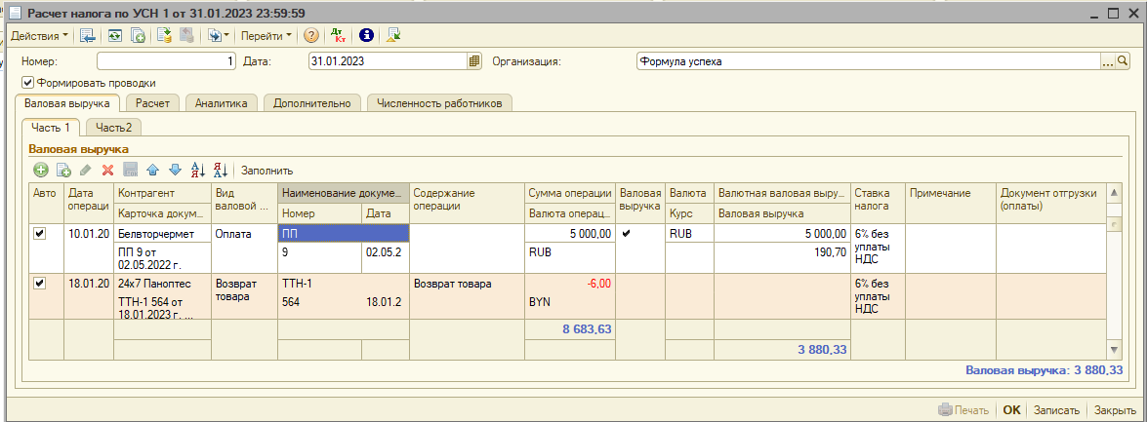
Task: Toggle the Формировать проводки checkbox
Action: click(x=27, y=83)
